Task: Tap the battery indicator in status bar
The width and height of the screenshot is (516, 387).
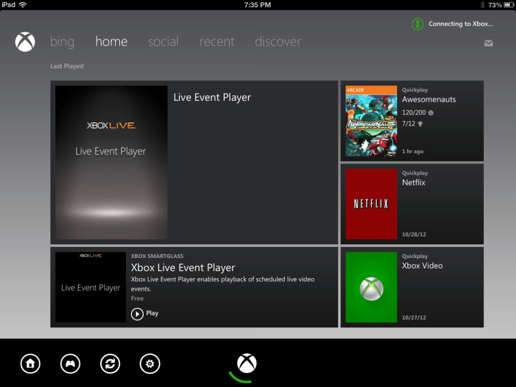Action: point(509,5)
